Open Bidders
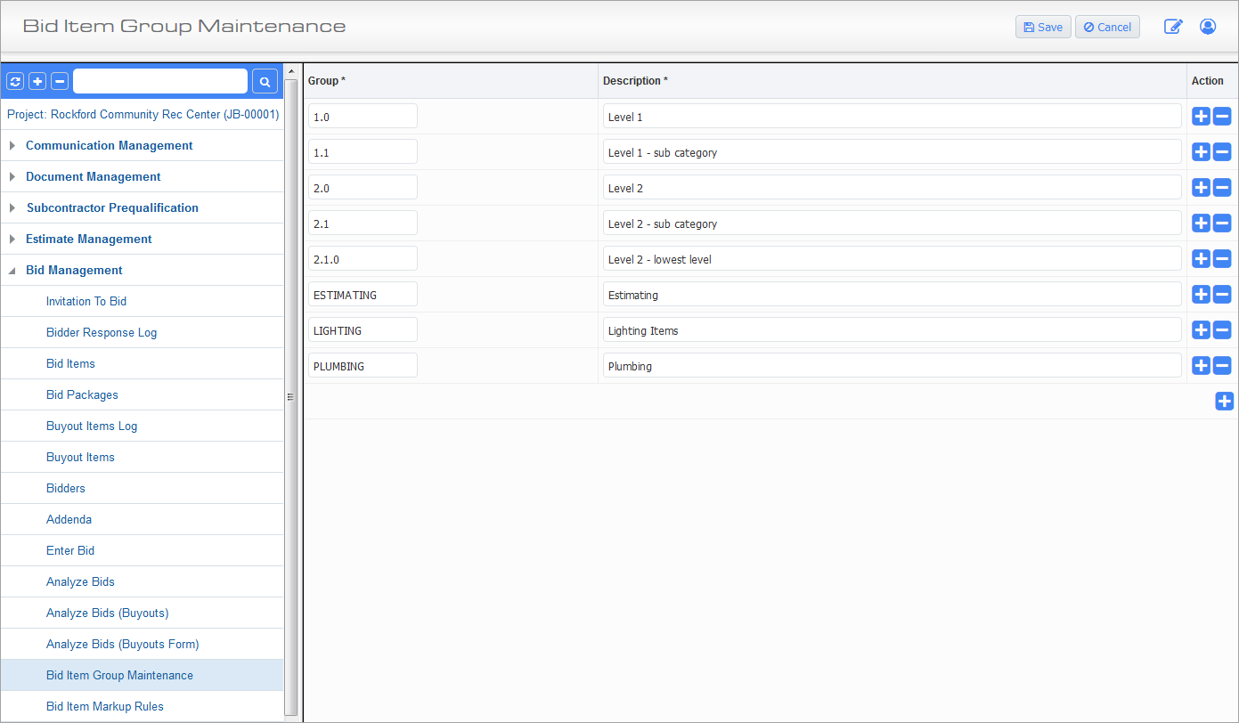The image size is (1239, 723). click(x=66, y=488)
